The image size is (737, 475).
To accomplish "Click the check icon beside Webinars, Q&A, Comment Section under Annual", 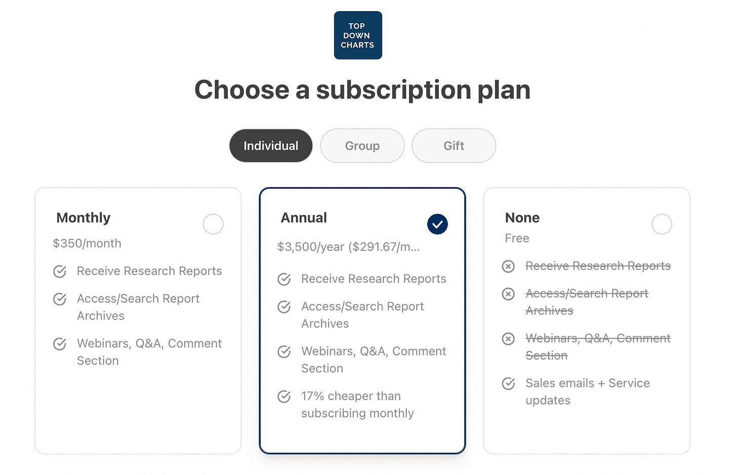I will 284,352.
